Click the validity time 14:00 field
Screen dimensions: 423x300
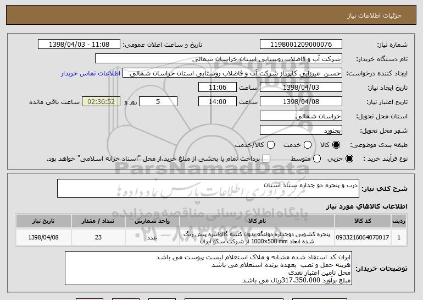click(218, 102)
